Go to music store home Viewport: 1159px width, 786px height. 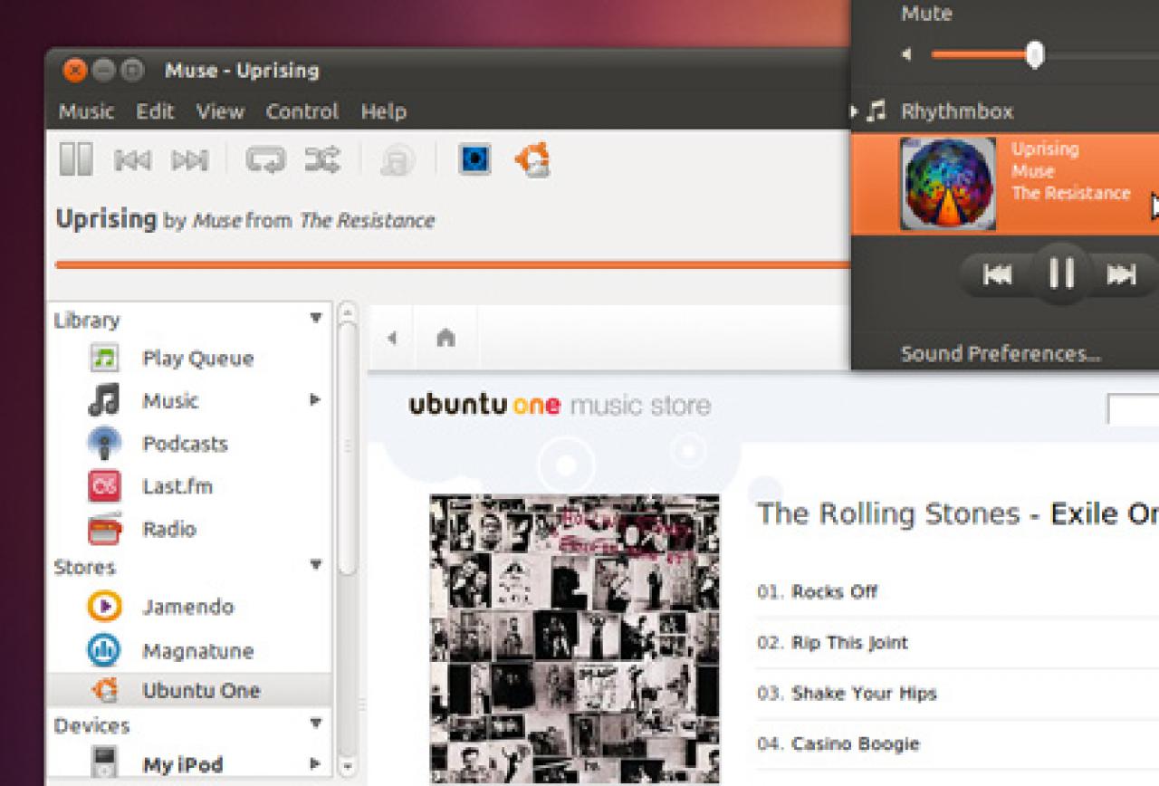pyautogui.click(x=445, y=338)
